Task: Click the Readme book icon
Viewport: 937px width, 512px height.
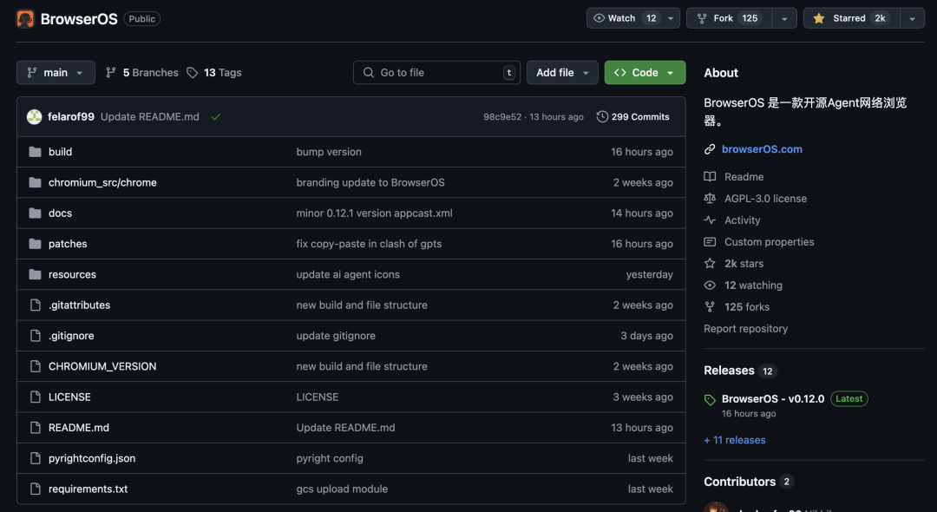Action: click(710, 177)
